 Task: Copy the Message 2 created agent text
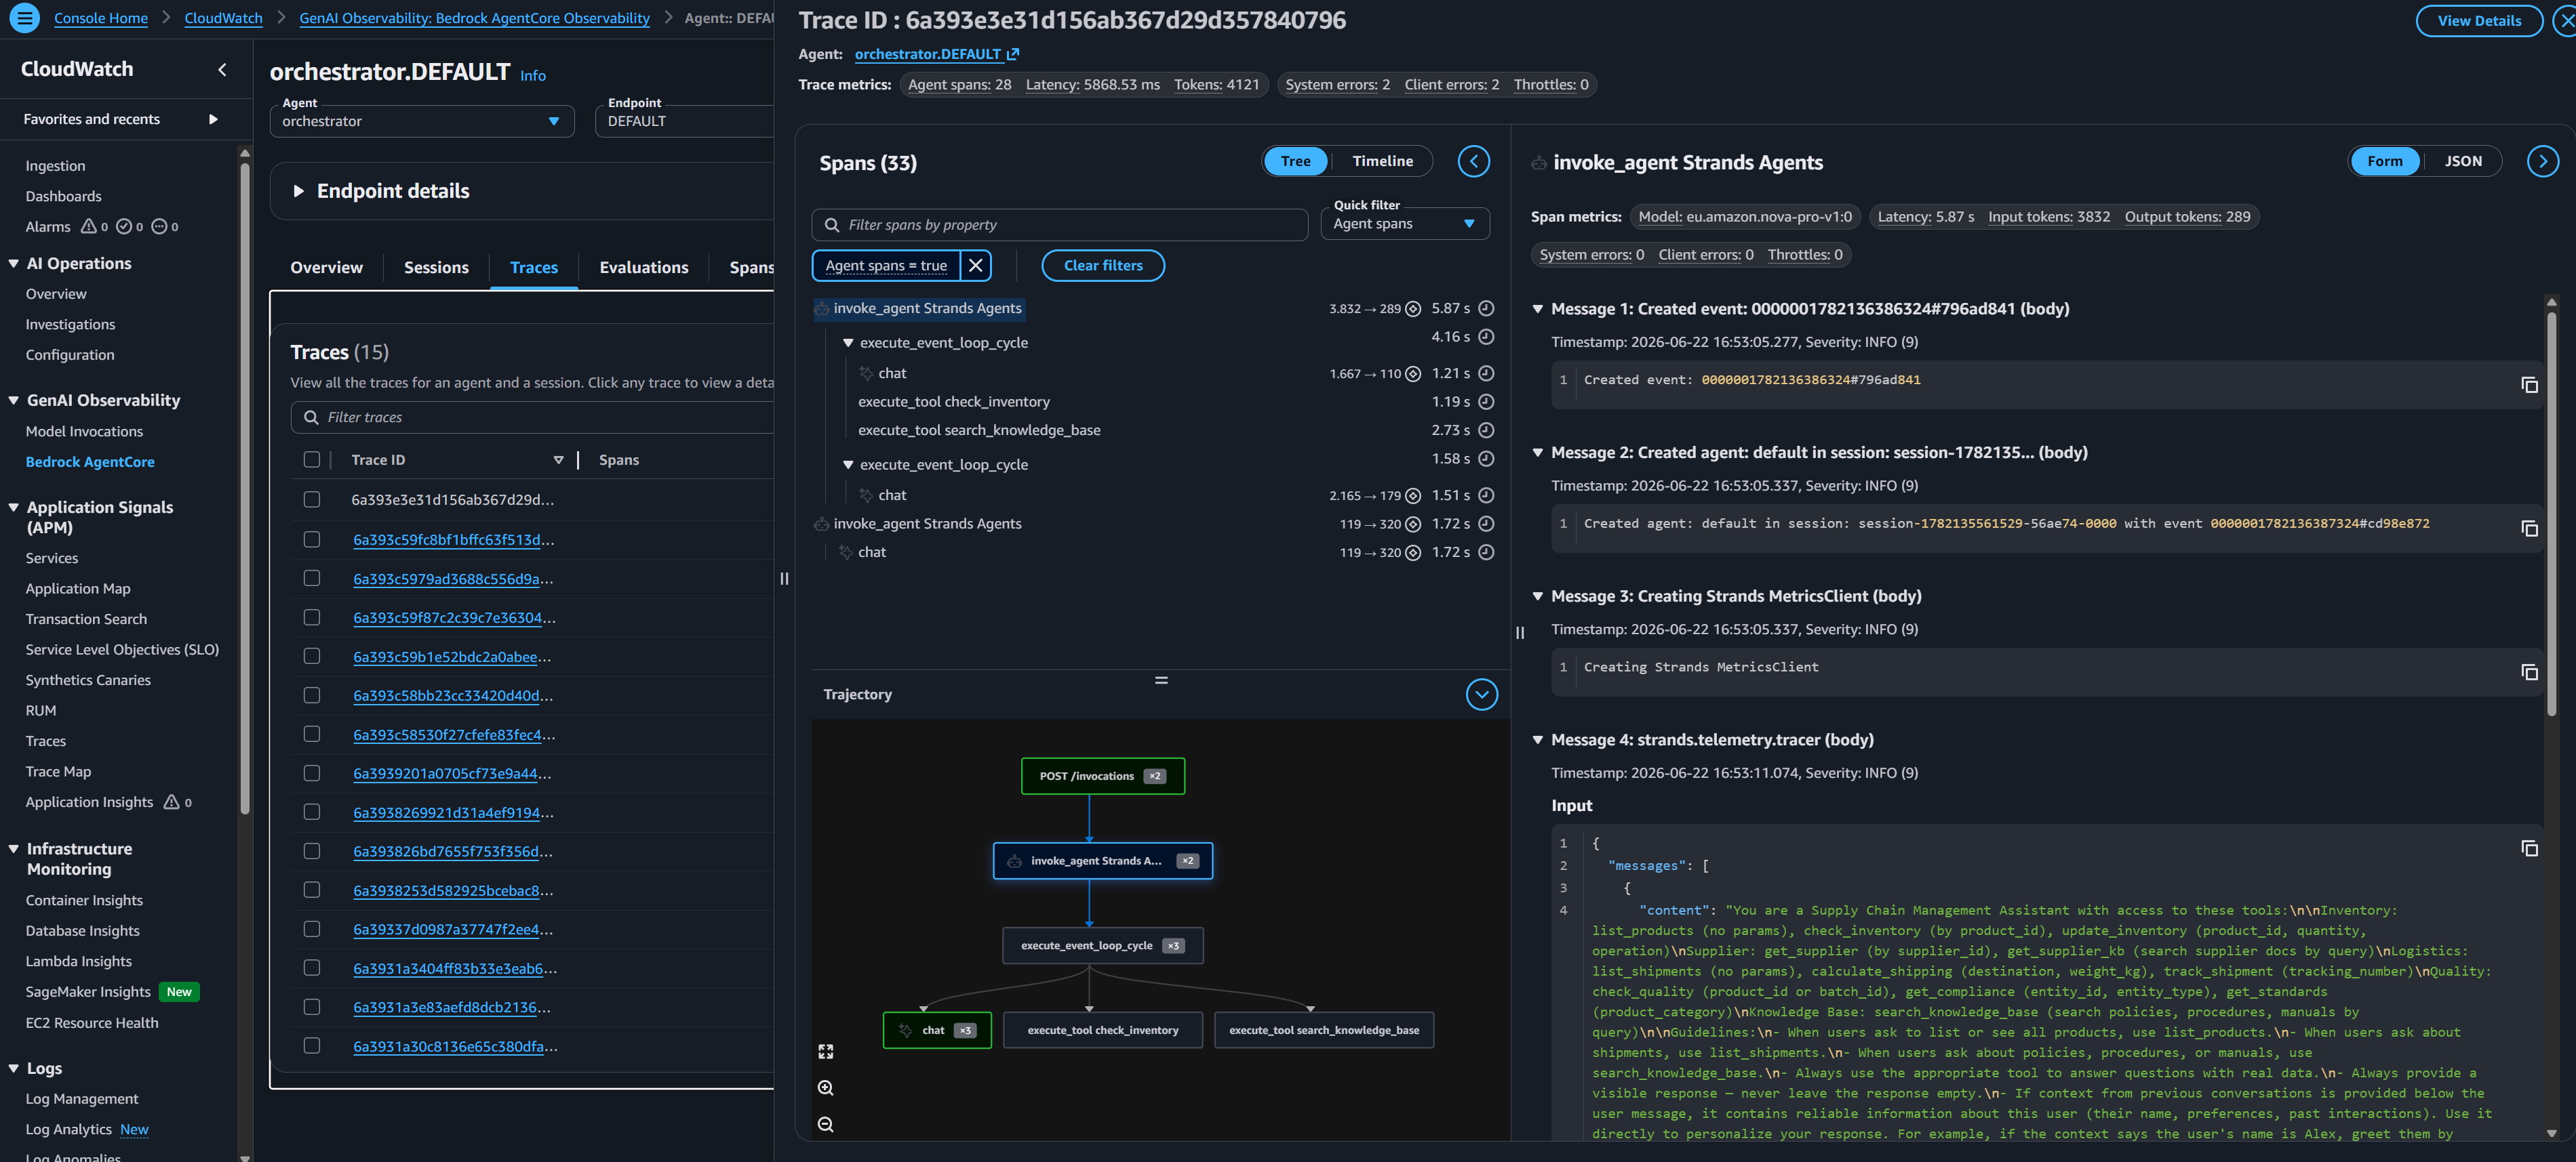2529,528
